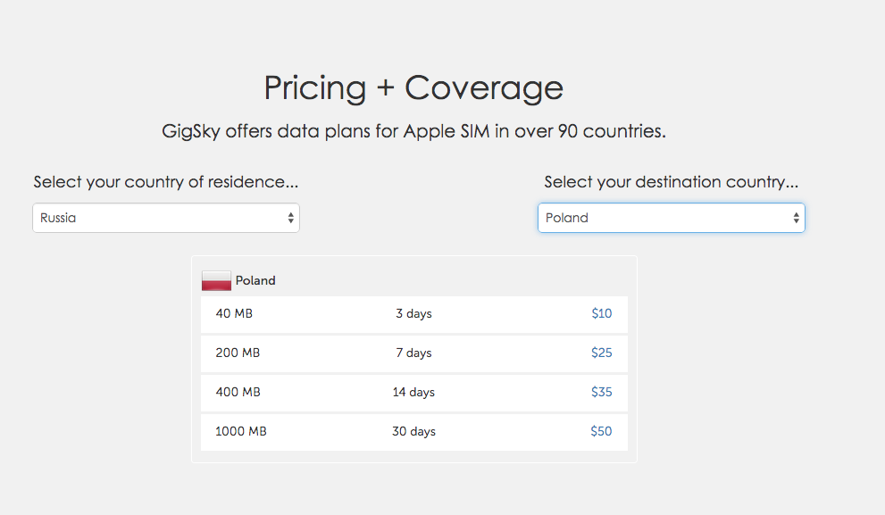
Task: Click the 14 days duration text
Action: click(x=413, y=392)
